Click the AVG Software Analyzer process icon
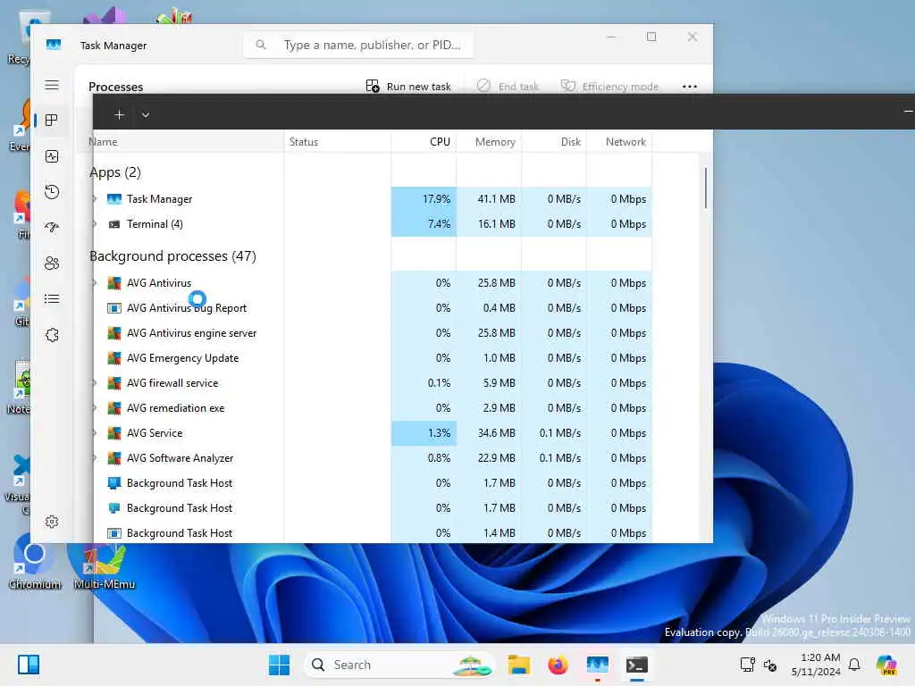 114,458
